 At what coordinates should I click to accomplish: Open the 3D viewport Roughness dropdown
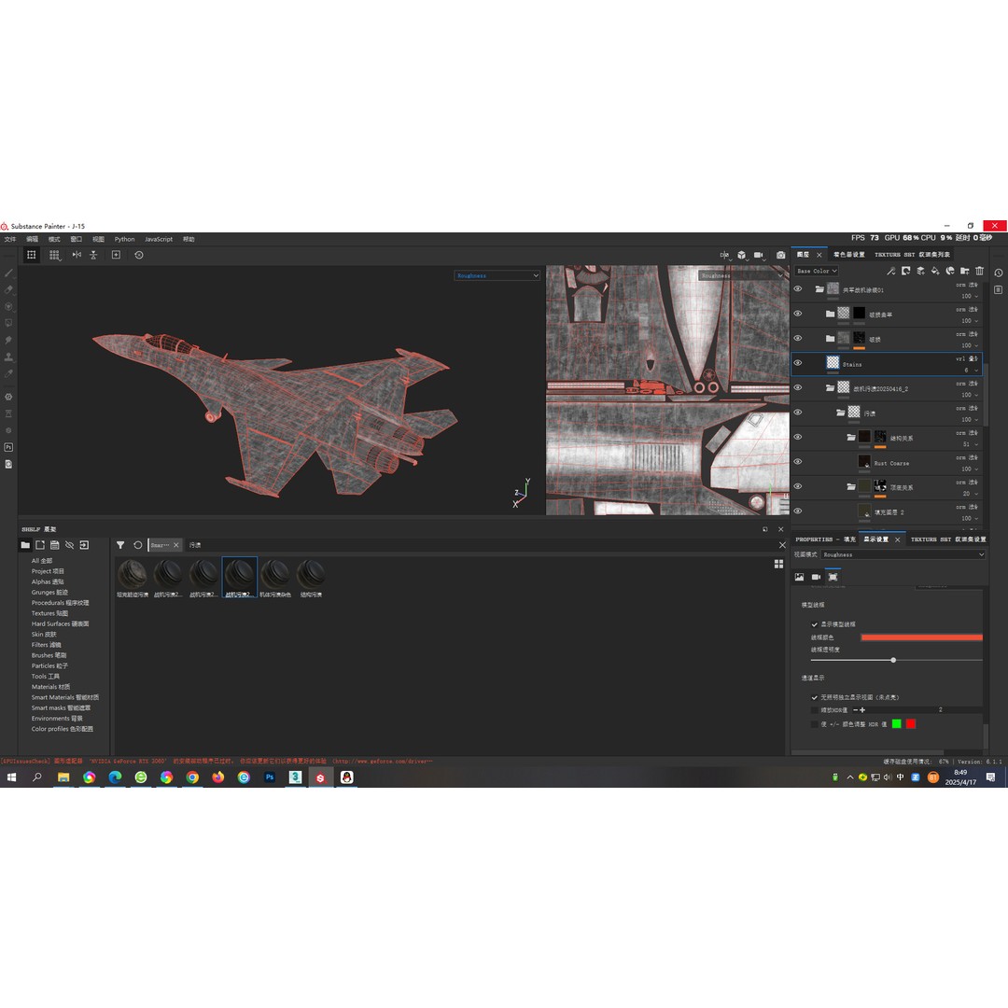tap(497, 275)
